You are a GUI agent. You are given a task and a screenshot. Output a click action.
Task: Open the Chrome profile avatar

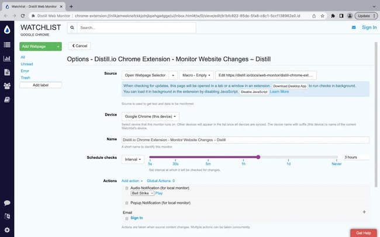(350, 16)
